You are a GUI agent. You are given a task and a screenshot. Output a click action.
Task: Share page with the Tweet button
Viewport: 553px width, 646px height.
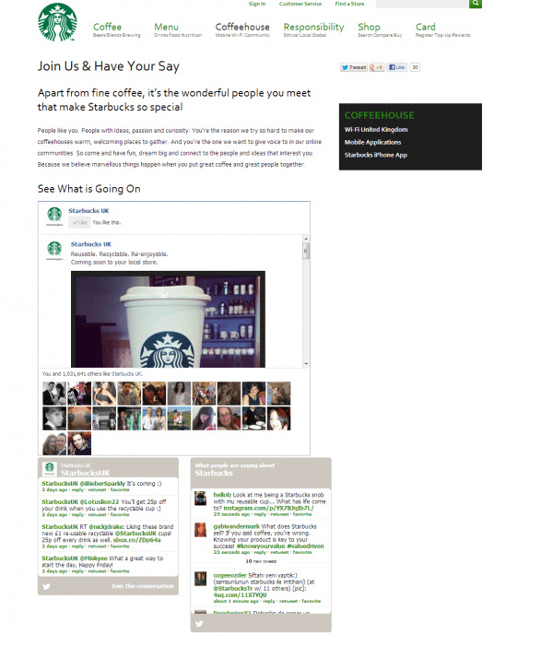(x=354, y=67)
